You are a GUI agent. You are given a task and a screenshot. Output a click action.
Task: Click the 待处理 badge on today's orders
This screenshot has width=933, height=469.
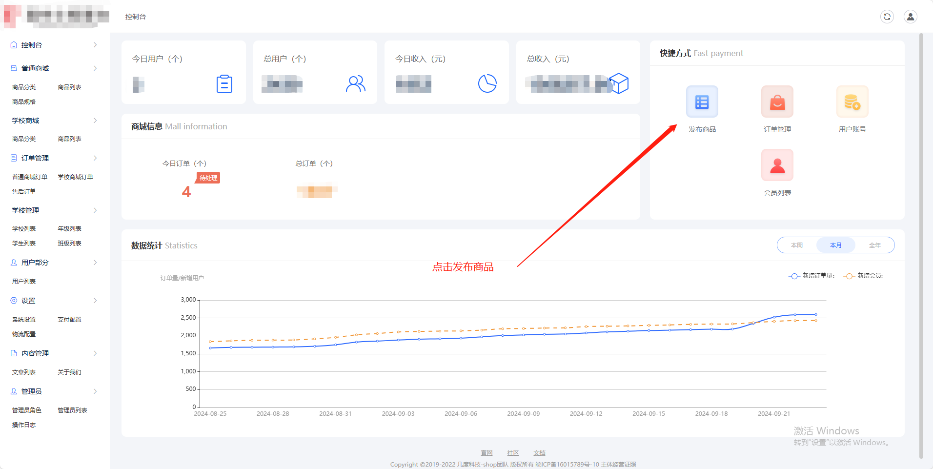(208, 178)
